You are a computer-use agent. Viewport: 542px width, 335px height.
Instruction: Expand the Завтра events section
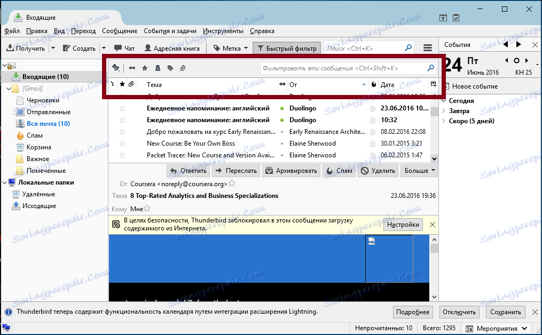pyautogui.click(x=444, y=111)
